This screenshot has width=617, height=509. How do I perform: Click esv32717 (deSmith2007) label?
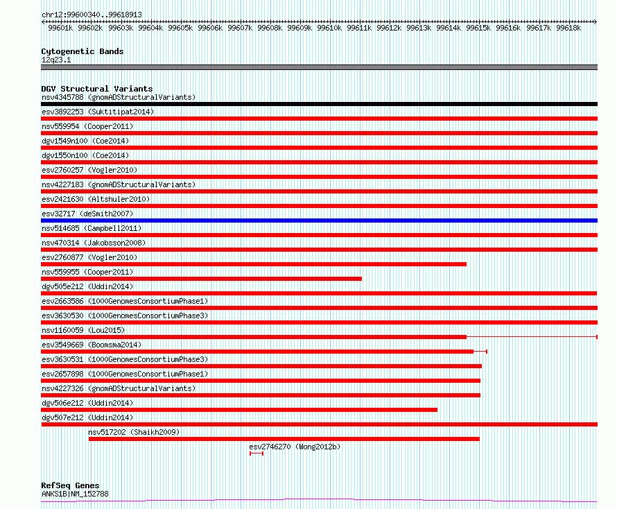pos(87,214)
